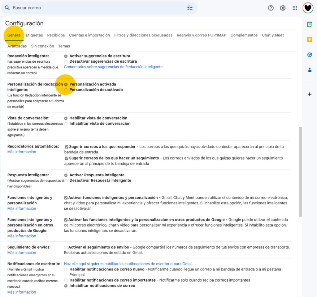Switch to the Complementos tab
This screenshot has width=317, height=297.
244,35
